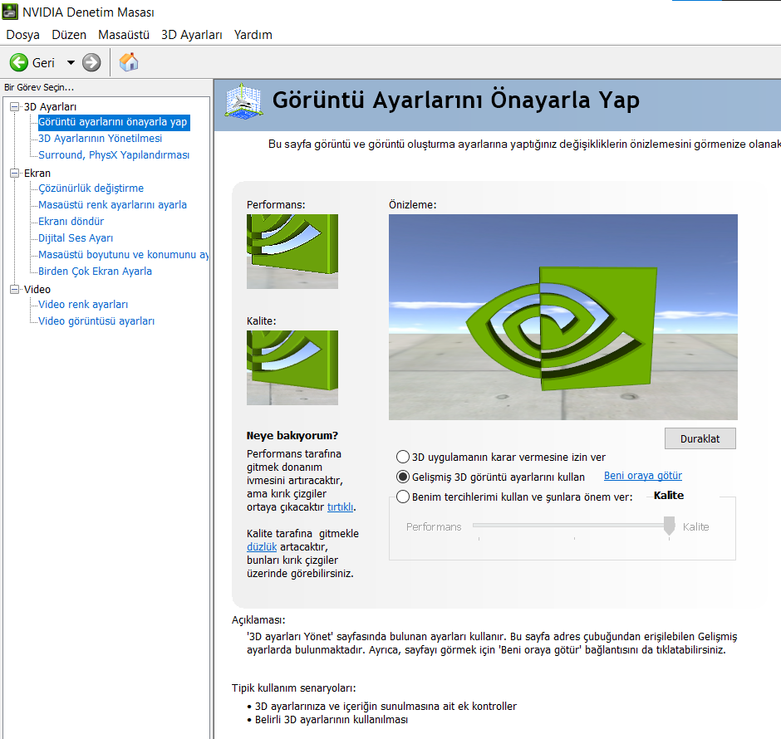The width and height of the screenshot is (781, 739).
Task: Click the 'Görüntü Ayarlarını Önayarla Yap' page title
Action: coord(456,100)
